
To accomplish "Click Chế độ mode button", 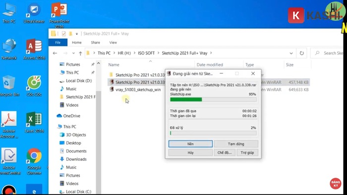I will (x=225, y=152).
